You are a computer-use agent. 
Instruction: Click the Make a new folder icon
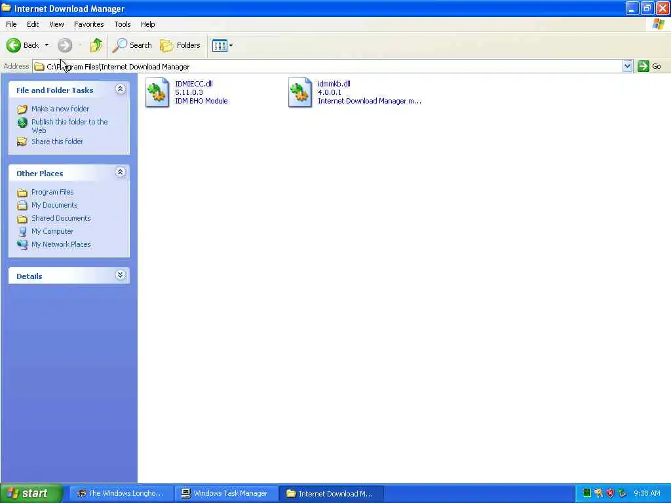pyautogui.click(x=22, y=109)
